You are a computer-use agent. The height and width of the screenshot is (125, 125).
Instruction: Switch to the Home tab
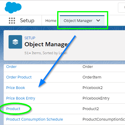click(x=51, y=21)
